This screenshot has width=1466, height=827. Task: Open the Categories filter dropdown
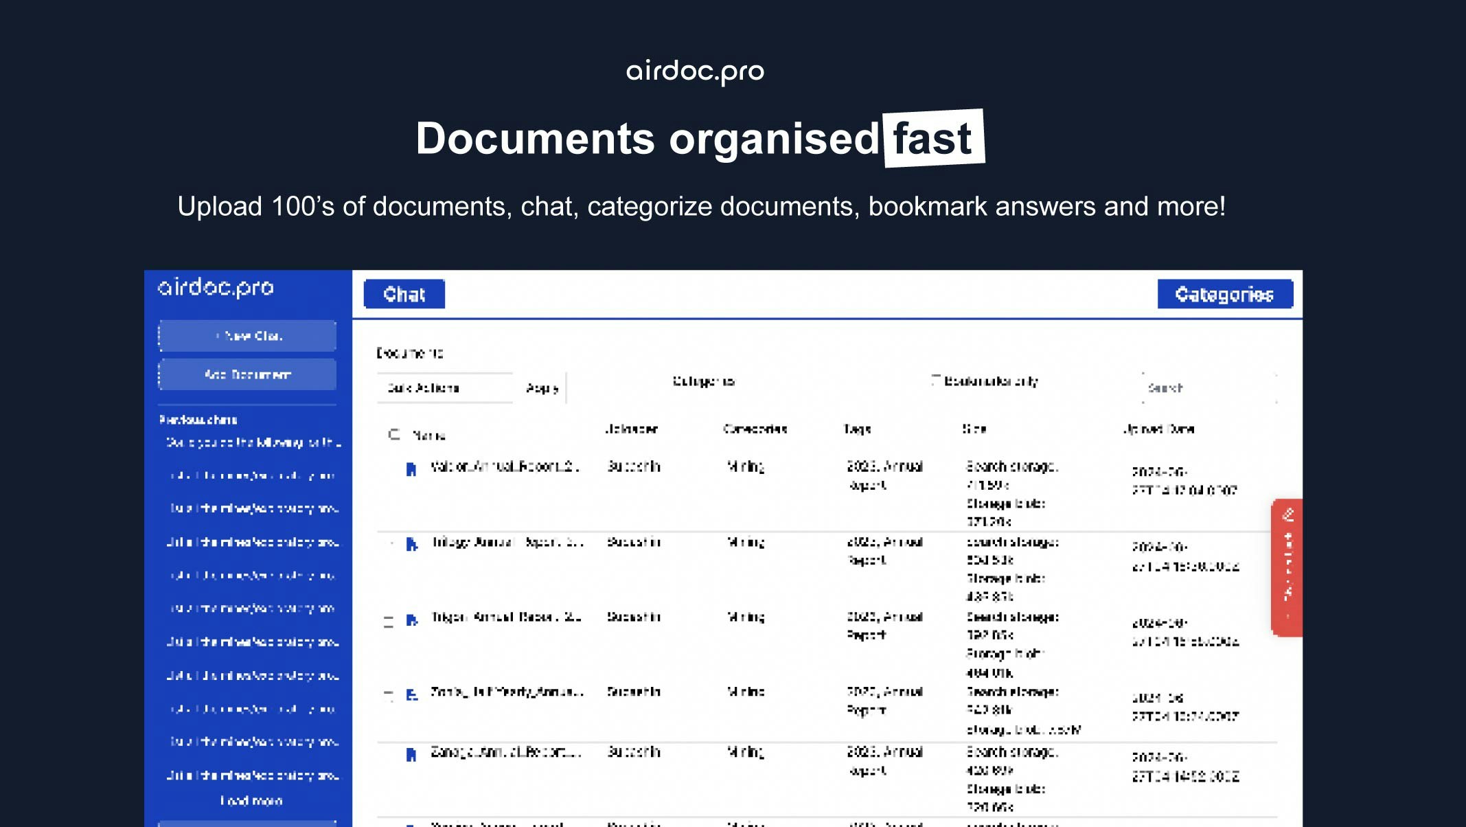(703, 381)
